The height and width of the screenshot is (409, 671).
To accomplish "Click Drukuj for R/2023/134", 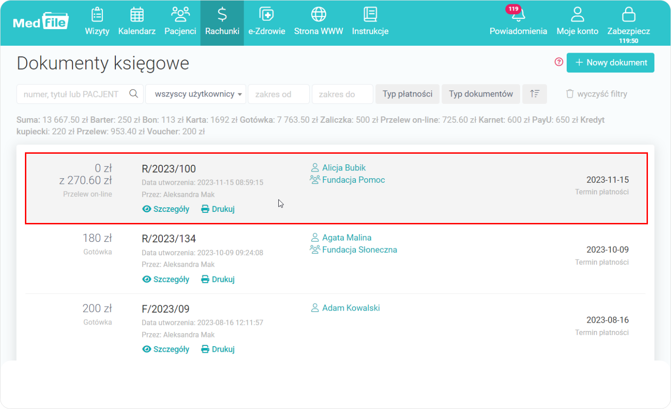I will click(218, 279).
